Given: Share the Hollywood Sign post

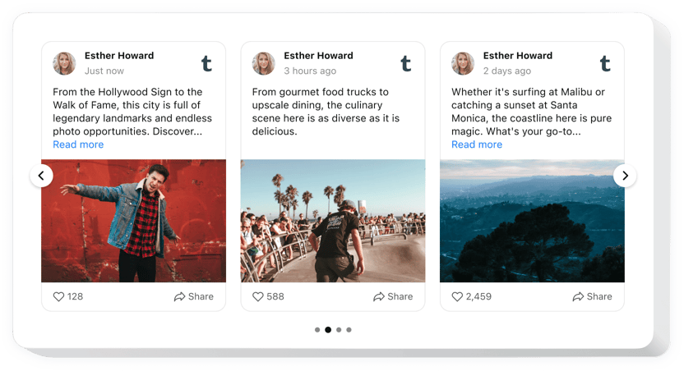Looking at the screenshot, I should point(193,296).
